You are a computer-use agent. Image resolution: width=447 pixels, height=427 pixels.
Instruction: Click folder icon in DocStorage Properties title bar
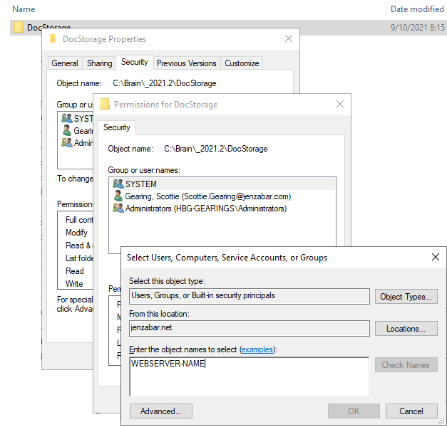coord(53,39)
